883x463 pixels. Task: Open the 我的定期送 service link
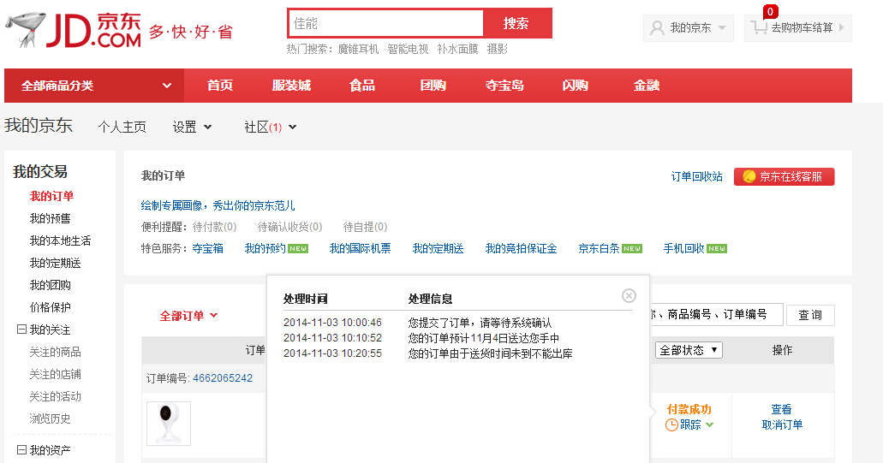439,248
